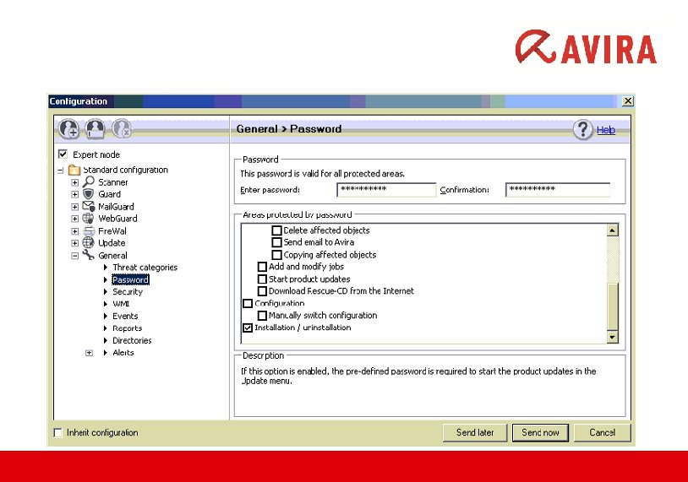
Task: Select Threat categories in the tree
Action: (x=145, y=268)
